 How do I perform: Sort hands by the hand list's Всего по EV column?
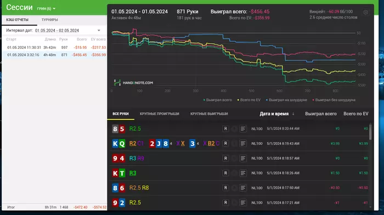coord(356,114)
